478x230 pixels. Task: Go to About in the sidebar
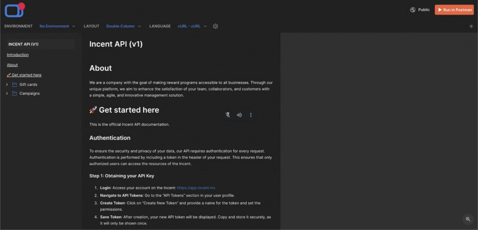[x=12, y=65]
